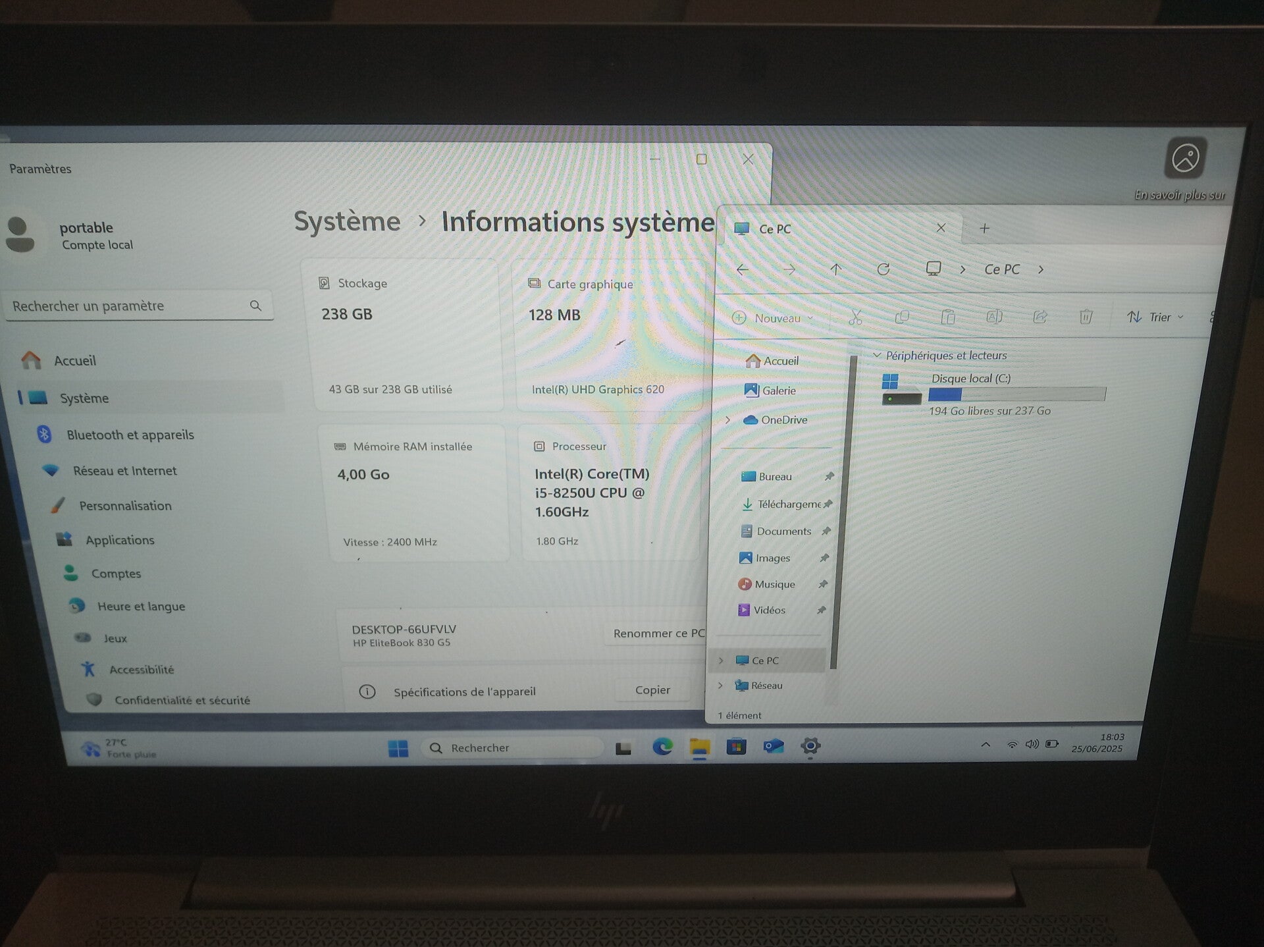Click the Delete trash icon
Image resolution: width=1264 pixels, height=947 pixels.
[1086, 317]
